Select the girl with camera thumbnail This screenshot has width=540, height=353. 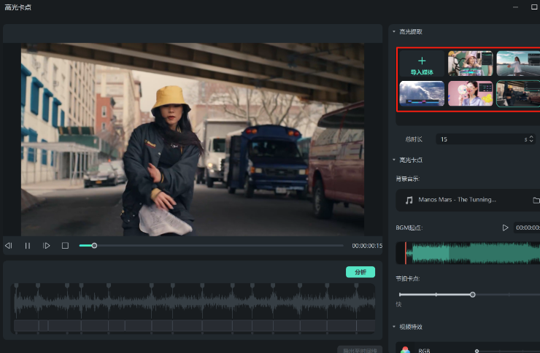[470, 64]
